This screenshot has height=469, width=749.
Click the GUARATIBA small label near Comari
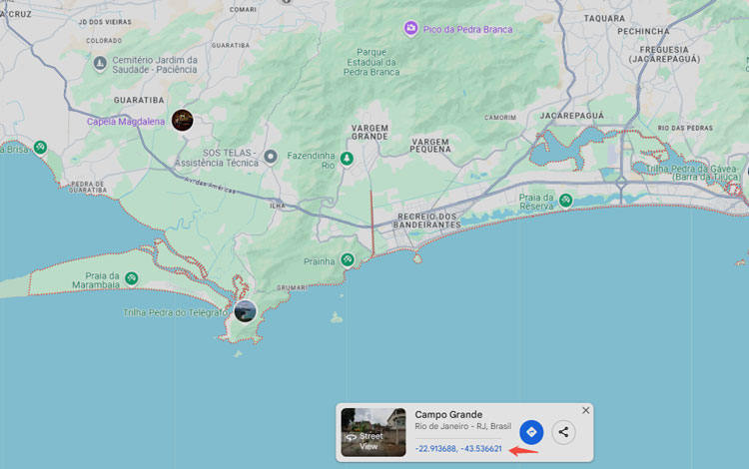(231, 45)
